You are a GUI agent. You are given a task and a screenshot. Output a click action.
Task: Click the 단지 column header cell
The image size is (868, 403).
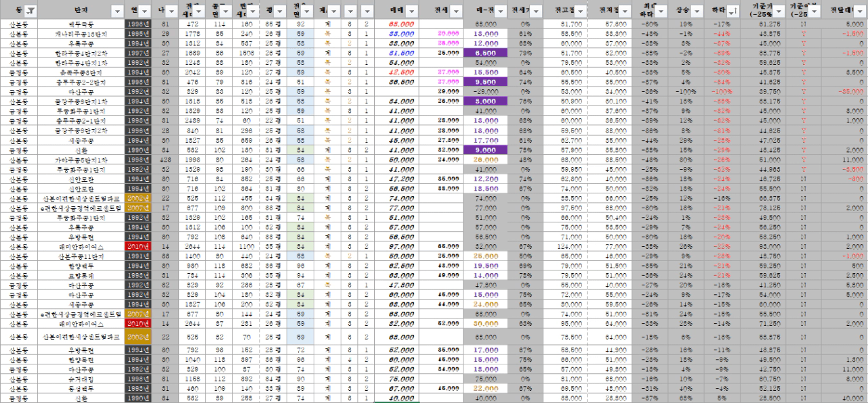81,11
